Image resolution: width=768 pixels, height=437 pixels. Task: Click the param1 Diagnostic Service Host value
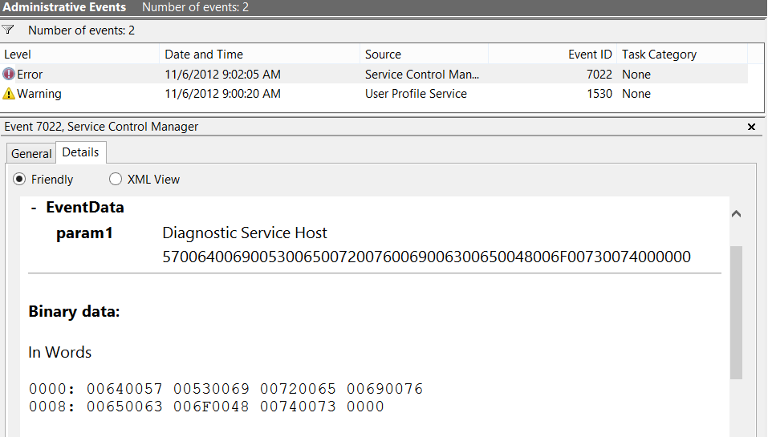pos(245,233)
